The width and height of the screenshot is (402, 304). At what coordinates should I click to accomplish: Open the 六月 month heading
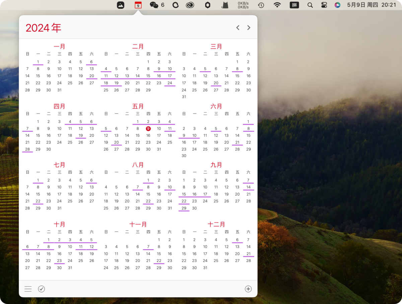(x=216, y=106)
